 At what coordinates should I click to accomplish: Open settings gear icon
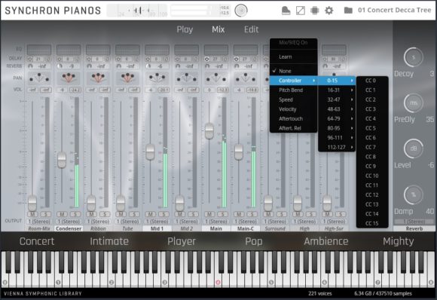(329, 11)
